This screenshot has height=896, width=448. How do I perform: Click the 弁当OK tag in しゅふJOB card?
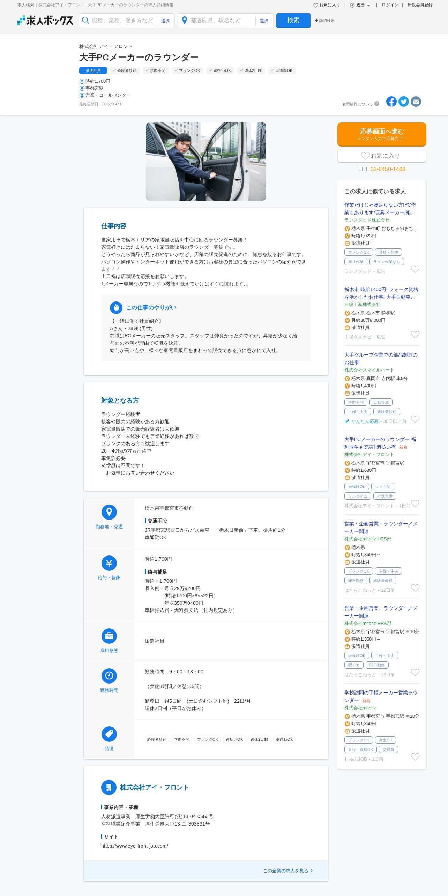click(386, 740)
